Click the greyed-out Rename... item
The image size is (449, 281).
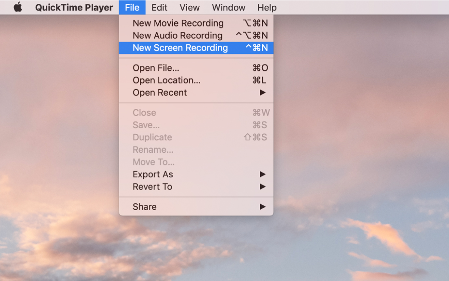coord(196,149)
